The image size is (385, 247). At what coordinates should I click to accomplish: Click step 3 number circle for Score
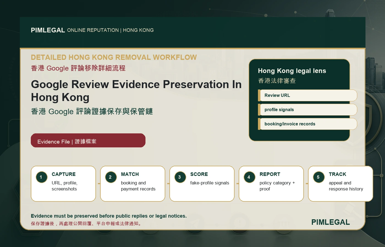pyautogui.click(x=180, y=177)
